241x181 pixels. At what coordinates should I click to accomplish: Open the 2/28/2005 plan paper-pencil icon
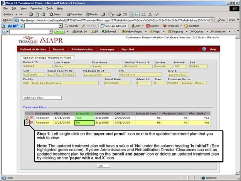point(27,123)
